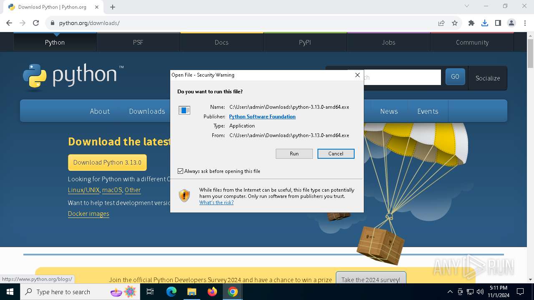Open the Events menu item

(428, 111)
